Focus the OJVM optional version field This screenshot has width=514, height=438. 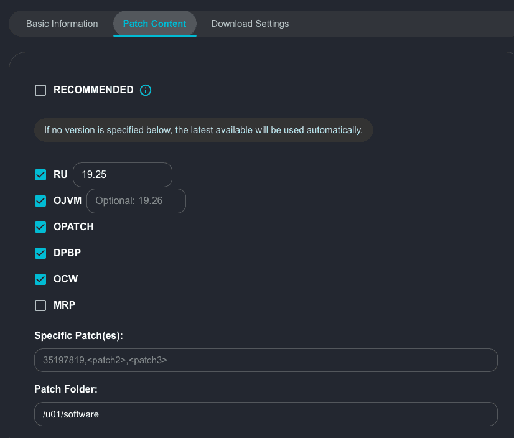tap(136, 201)
